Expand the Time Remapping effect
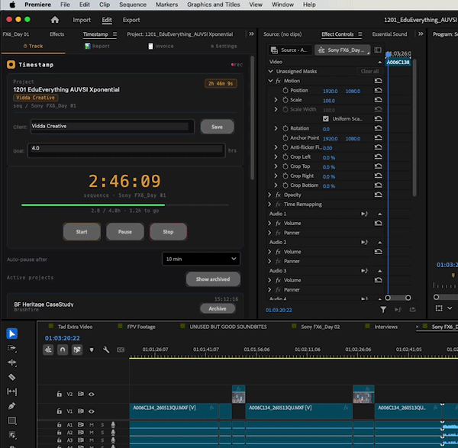Viewport: 458px width, 448px height. click(269, 204)
